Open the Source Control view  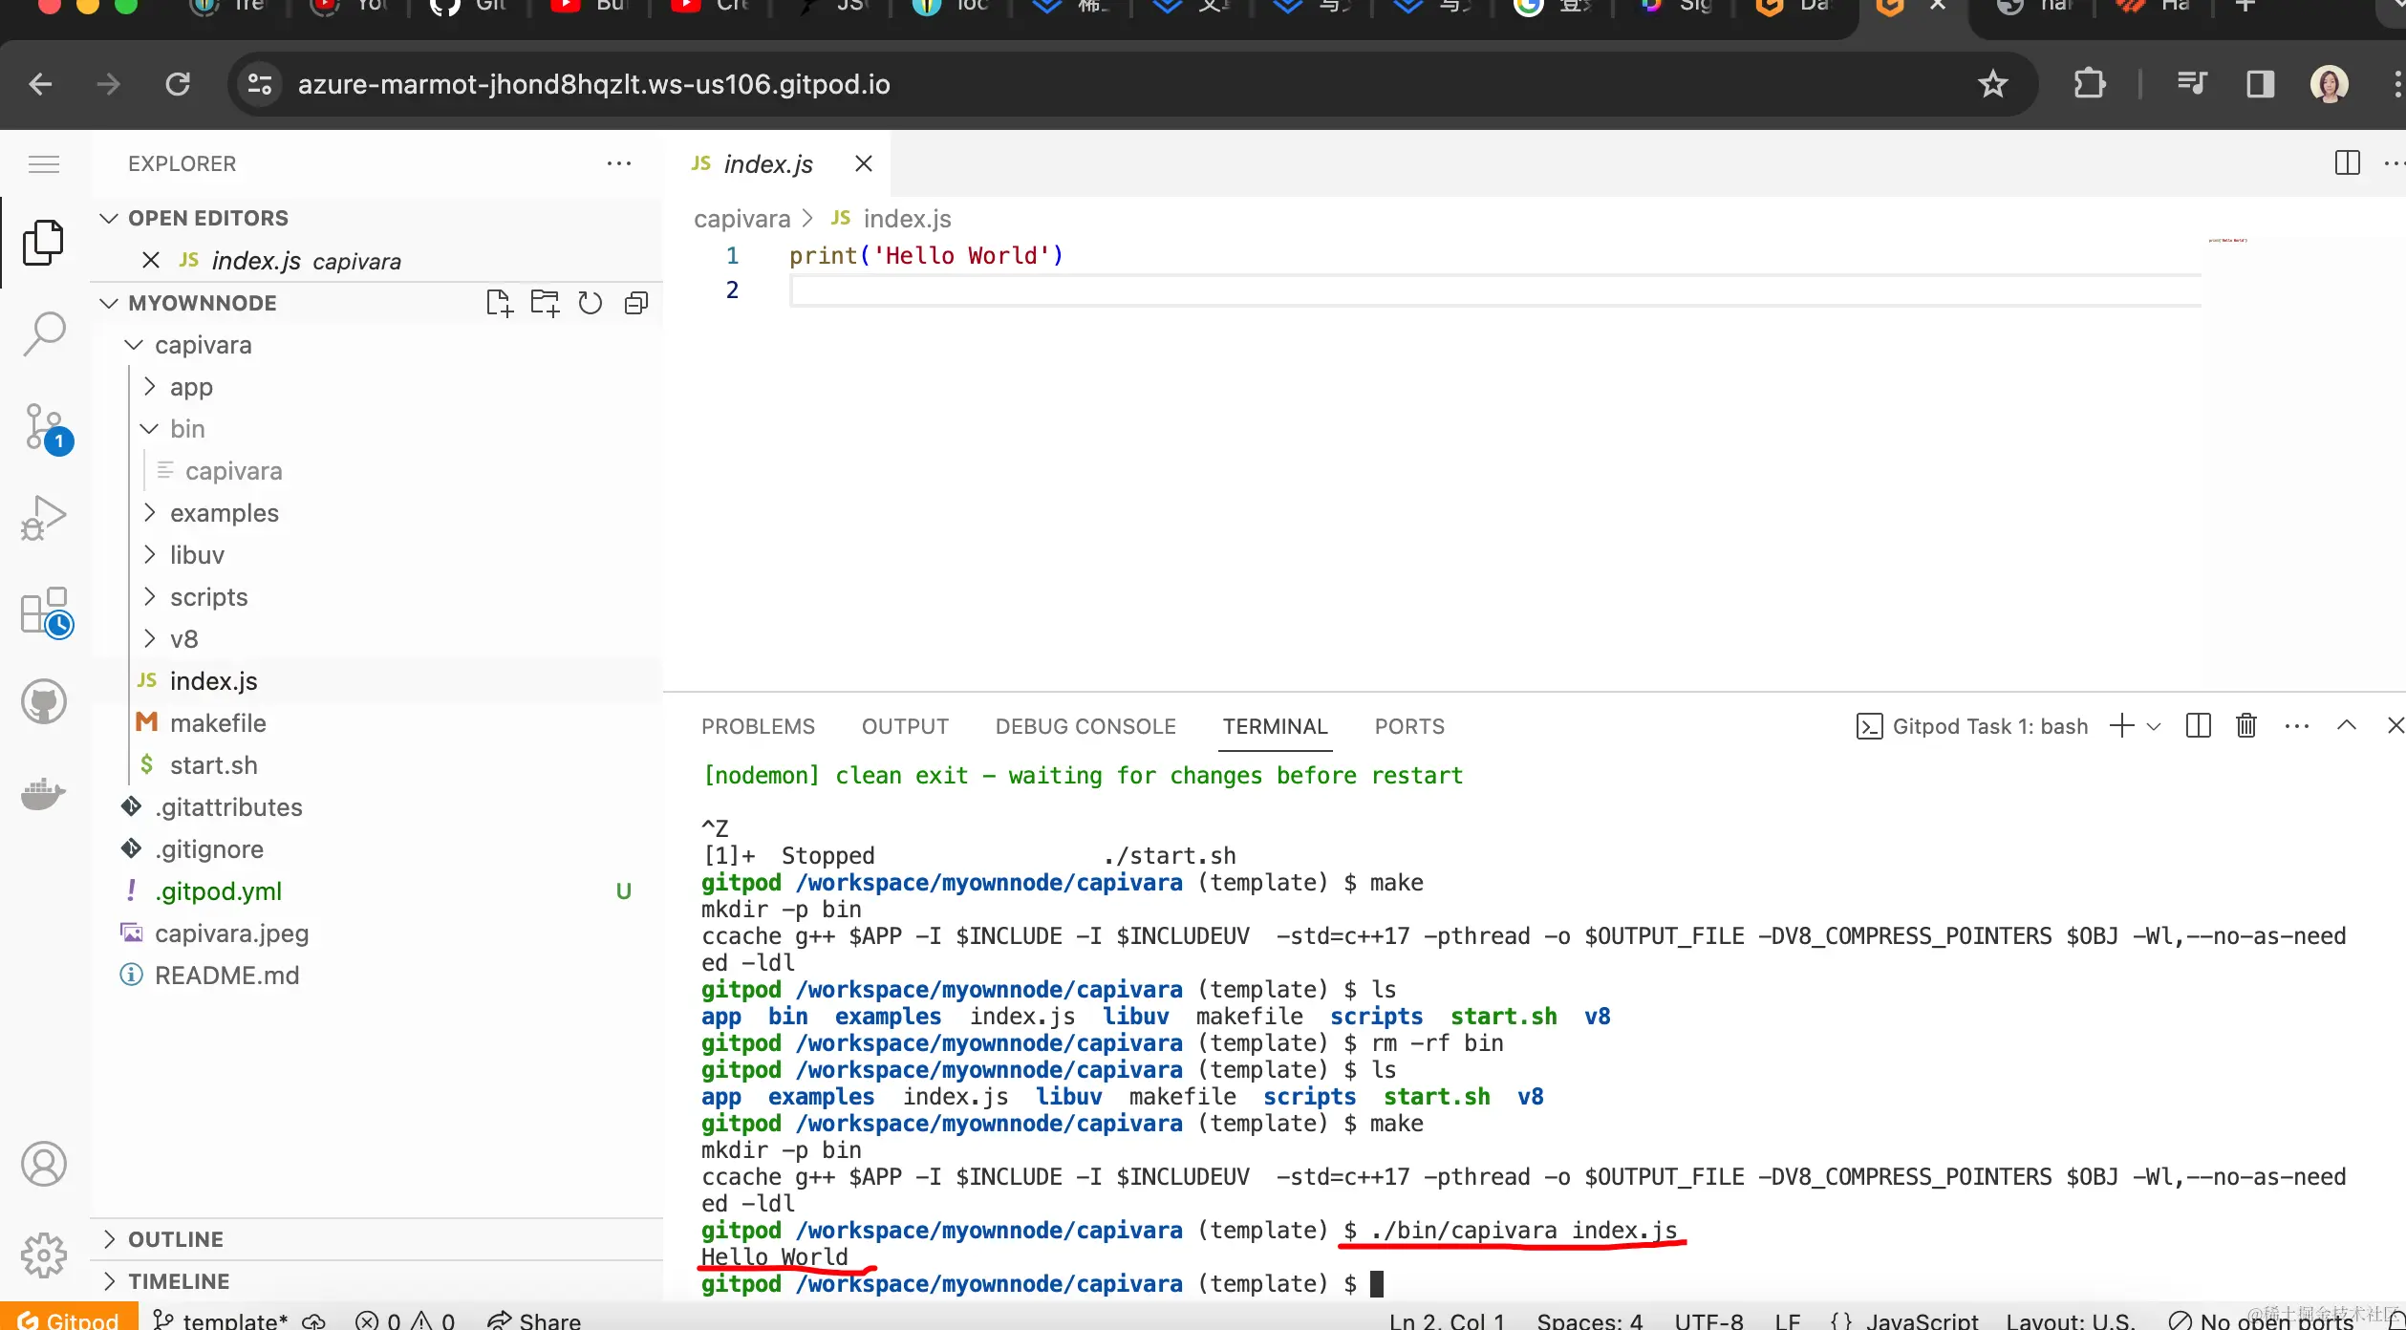click(x=44, y=427)
